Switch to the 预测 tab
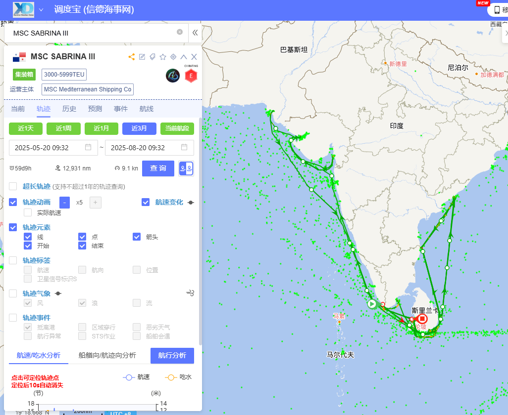 (95, 109)
